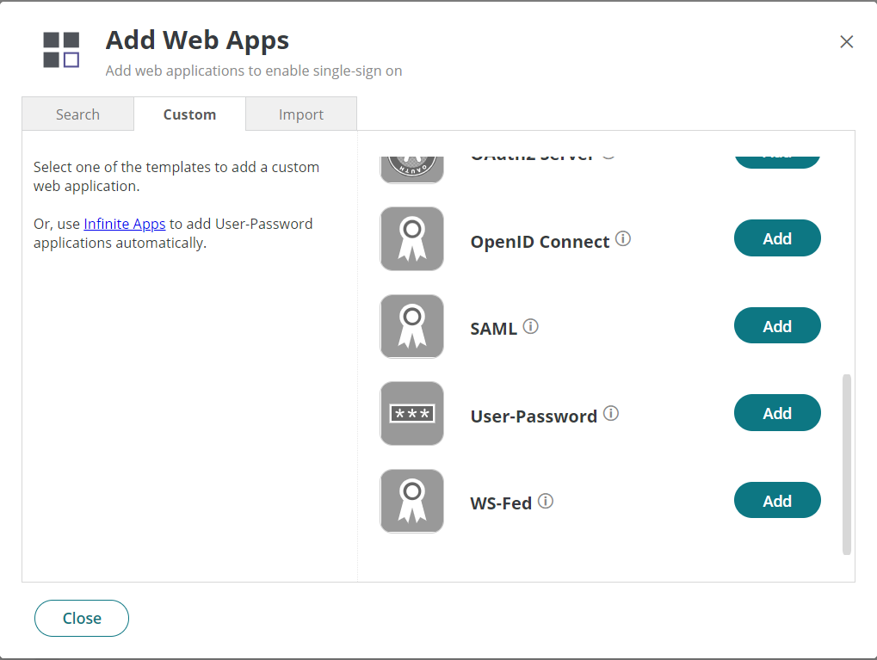Screen dimensions: 877x660
Task: Select the Custom tab
Action: click(188, 114)
